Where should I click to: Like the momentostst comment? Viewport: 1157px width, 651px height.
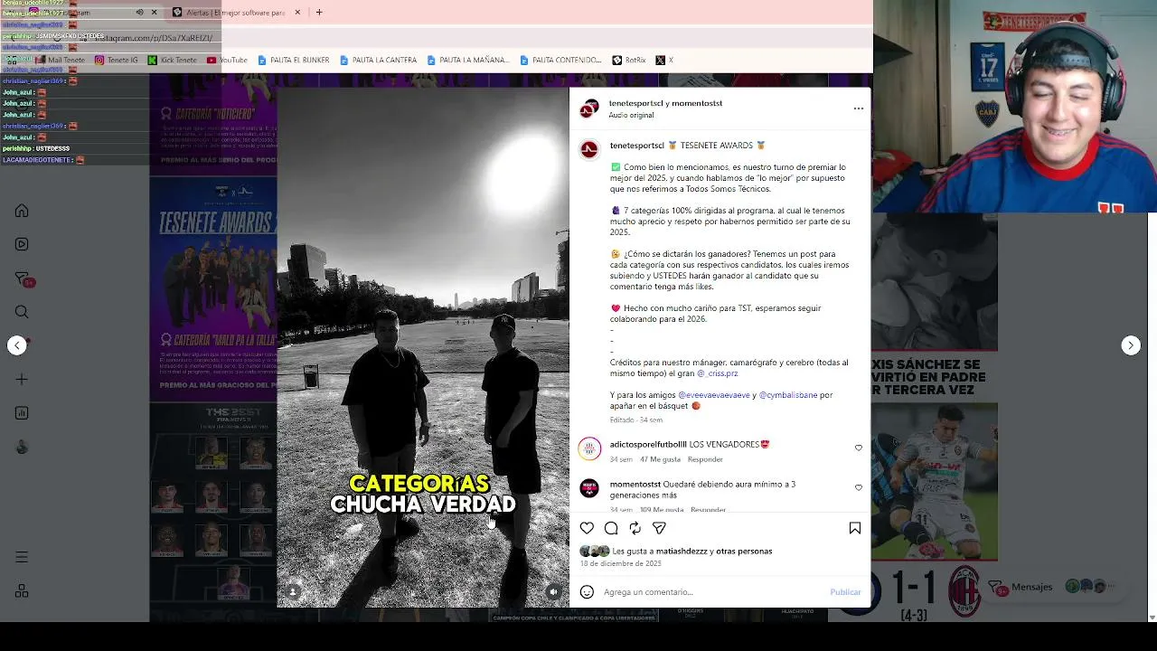(859, 487)
